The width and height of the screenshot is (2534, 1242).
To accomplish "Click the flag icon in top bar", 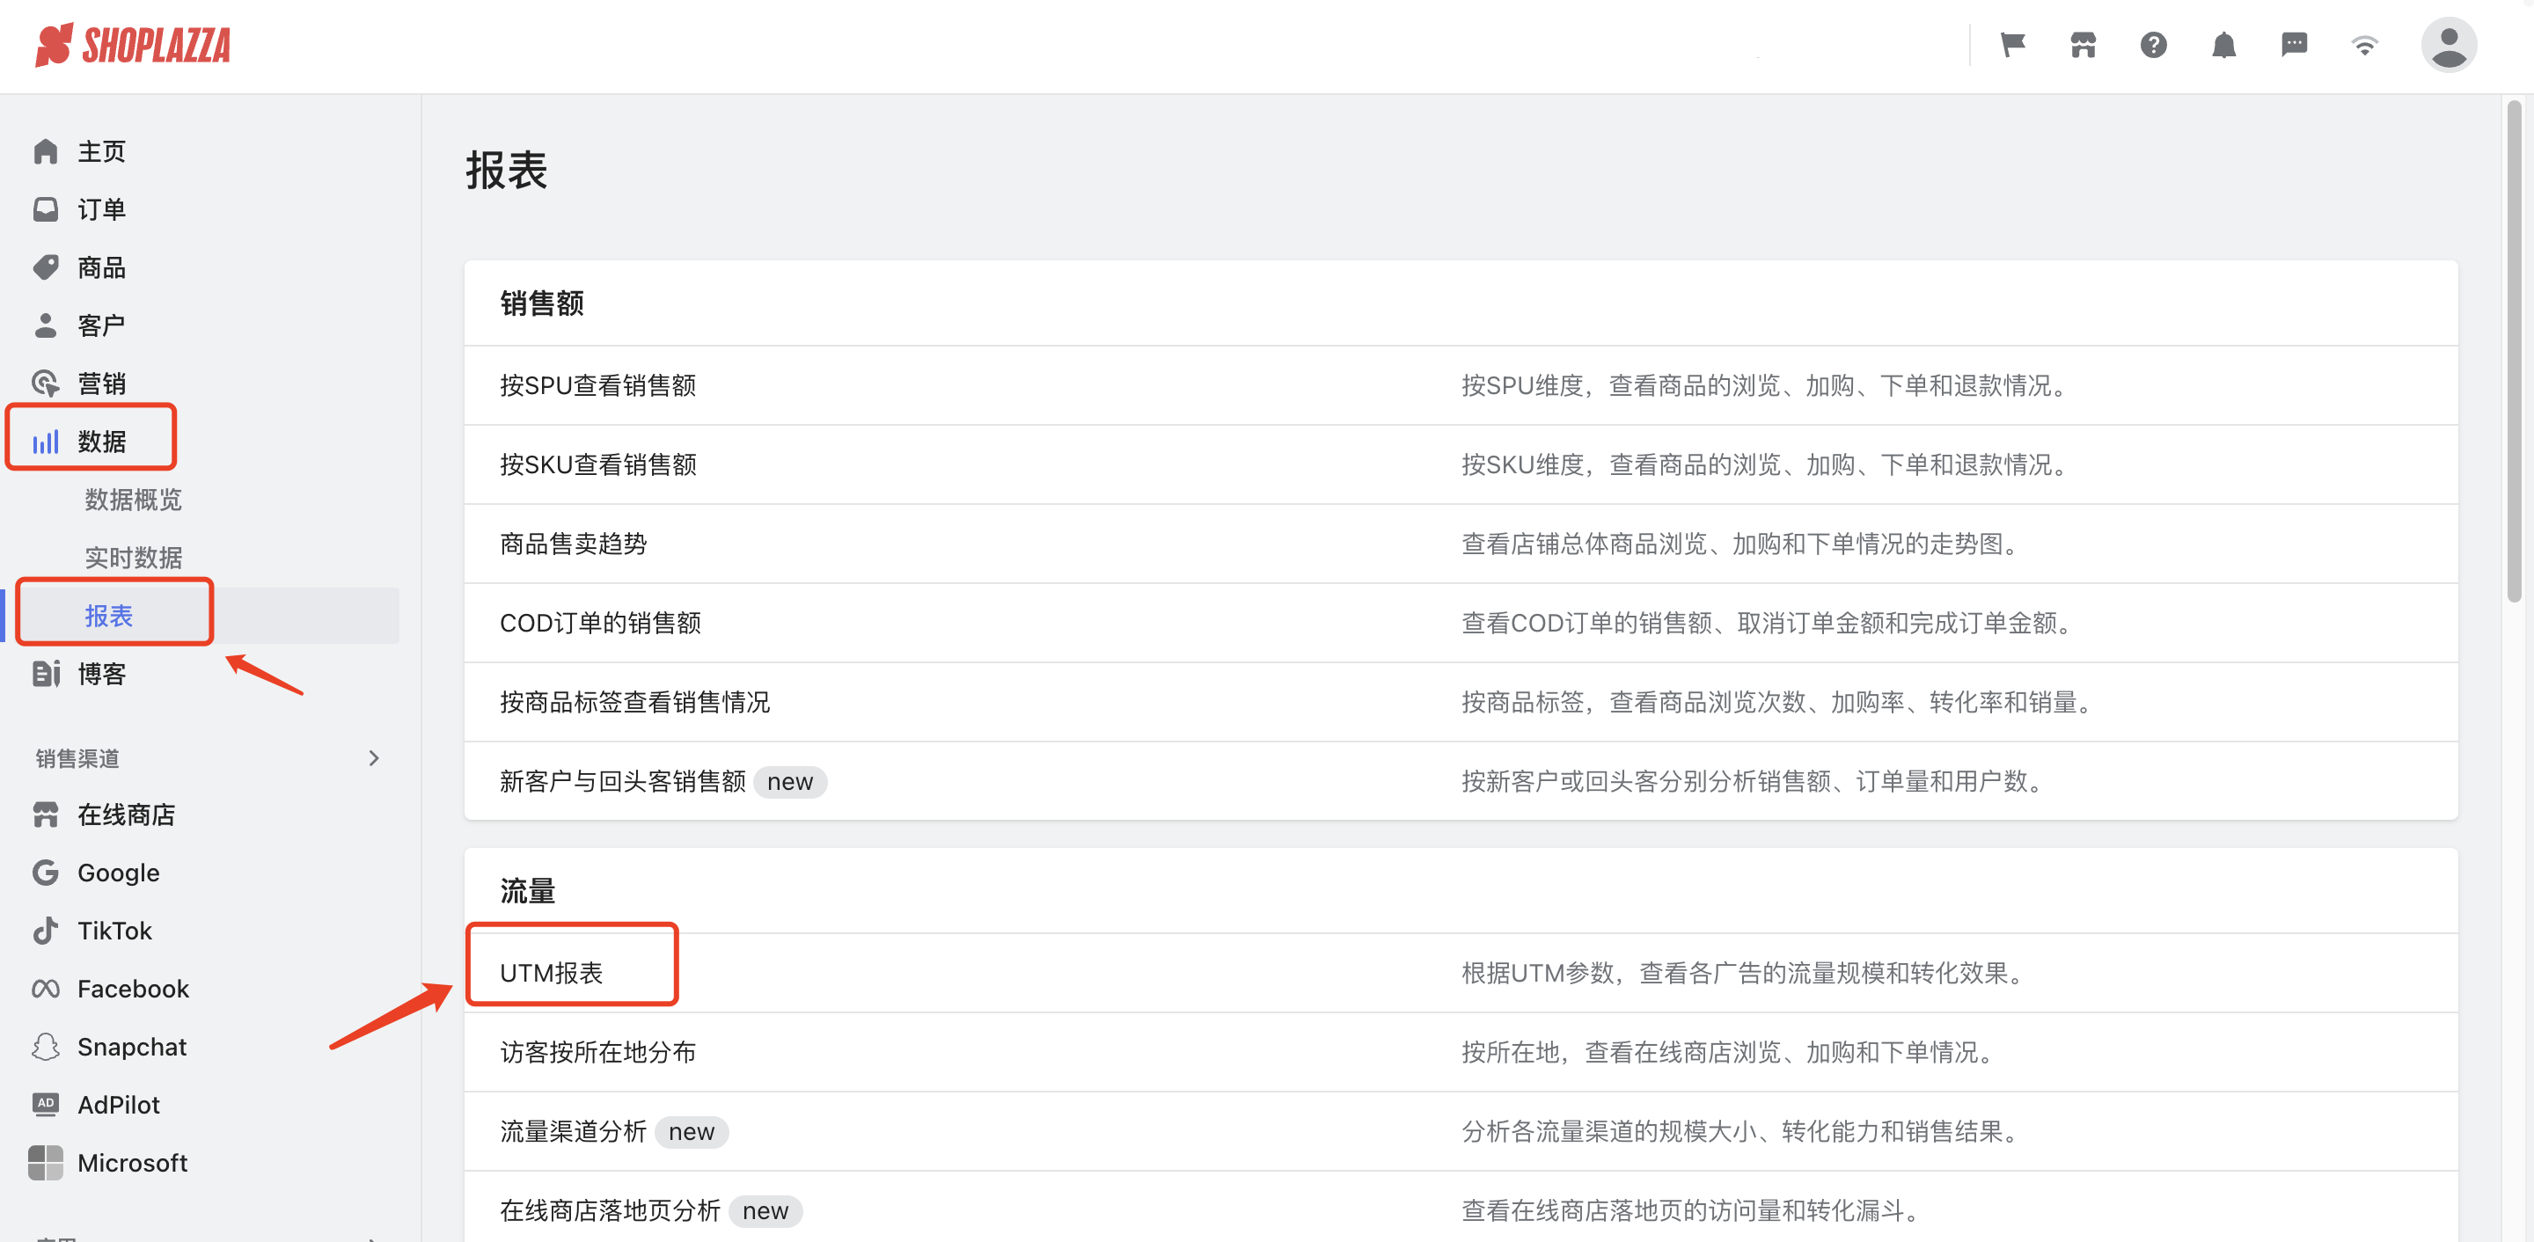I will [2011, 45].
